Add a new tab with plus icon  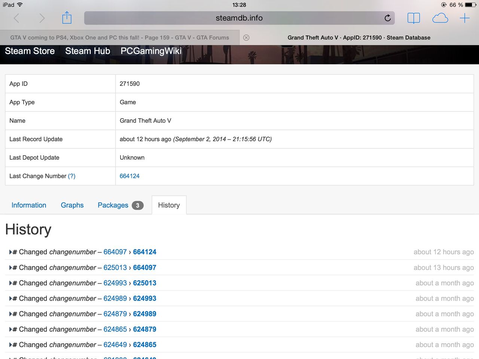pos(464,18)
